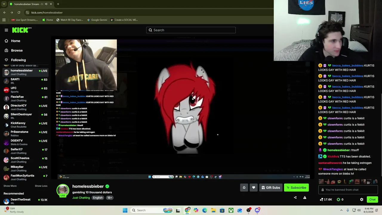
Task: Click the 'You're banned from chat' input box
Action: click(x=348, y=190)
